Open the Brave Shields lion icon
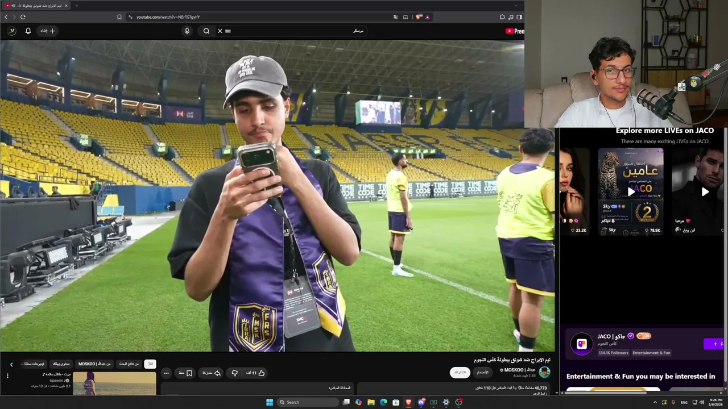Viewport: 728px width, 409px height. 419,17
